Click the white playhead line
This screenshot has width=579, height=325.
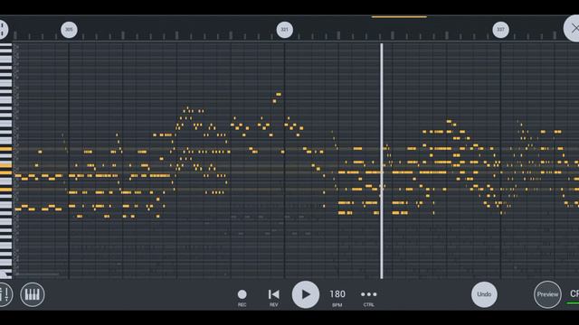pyautogui.click(x=382, y=161)
